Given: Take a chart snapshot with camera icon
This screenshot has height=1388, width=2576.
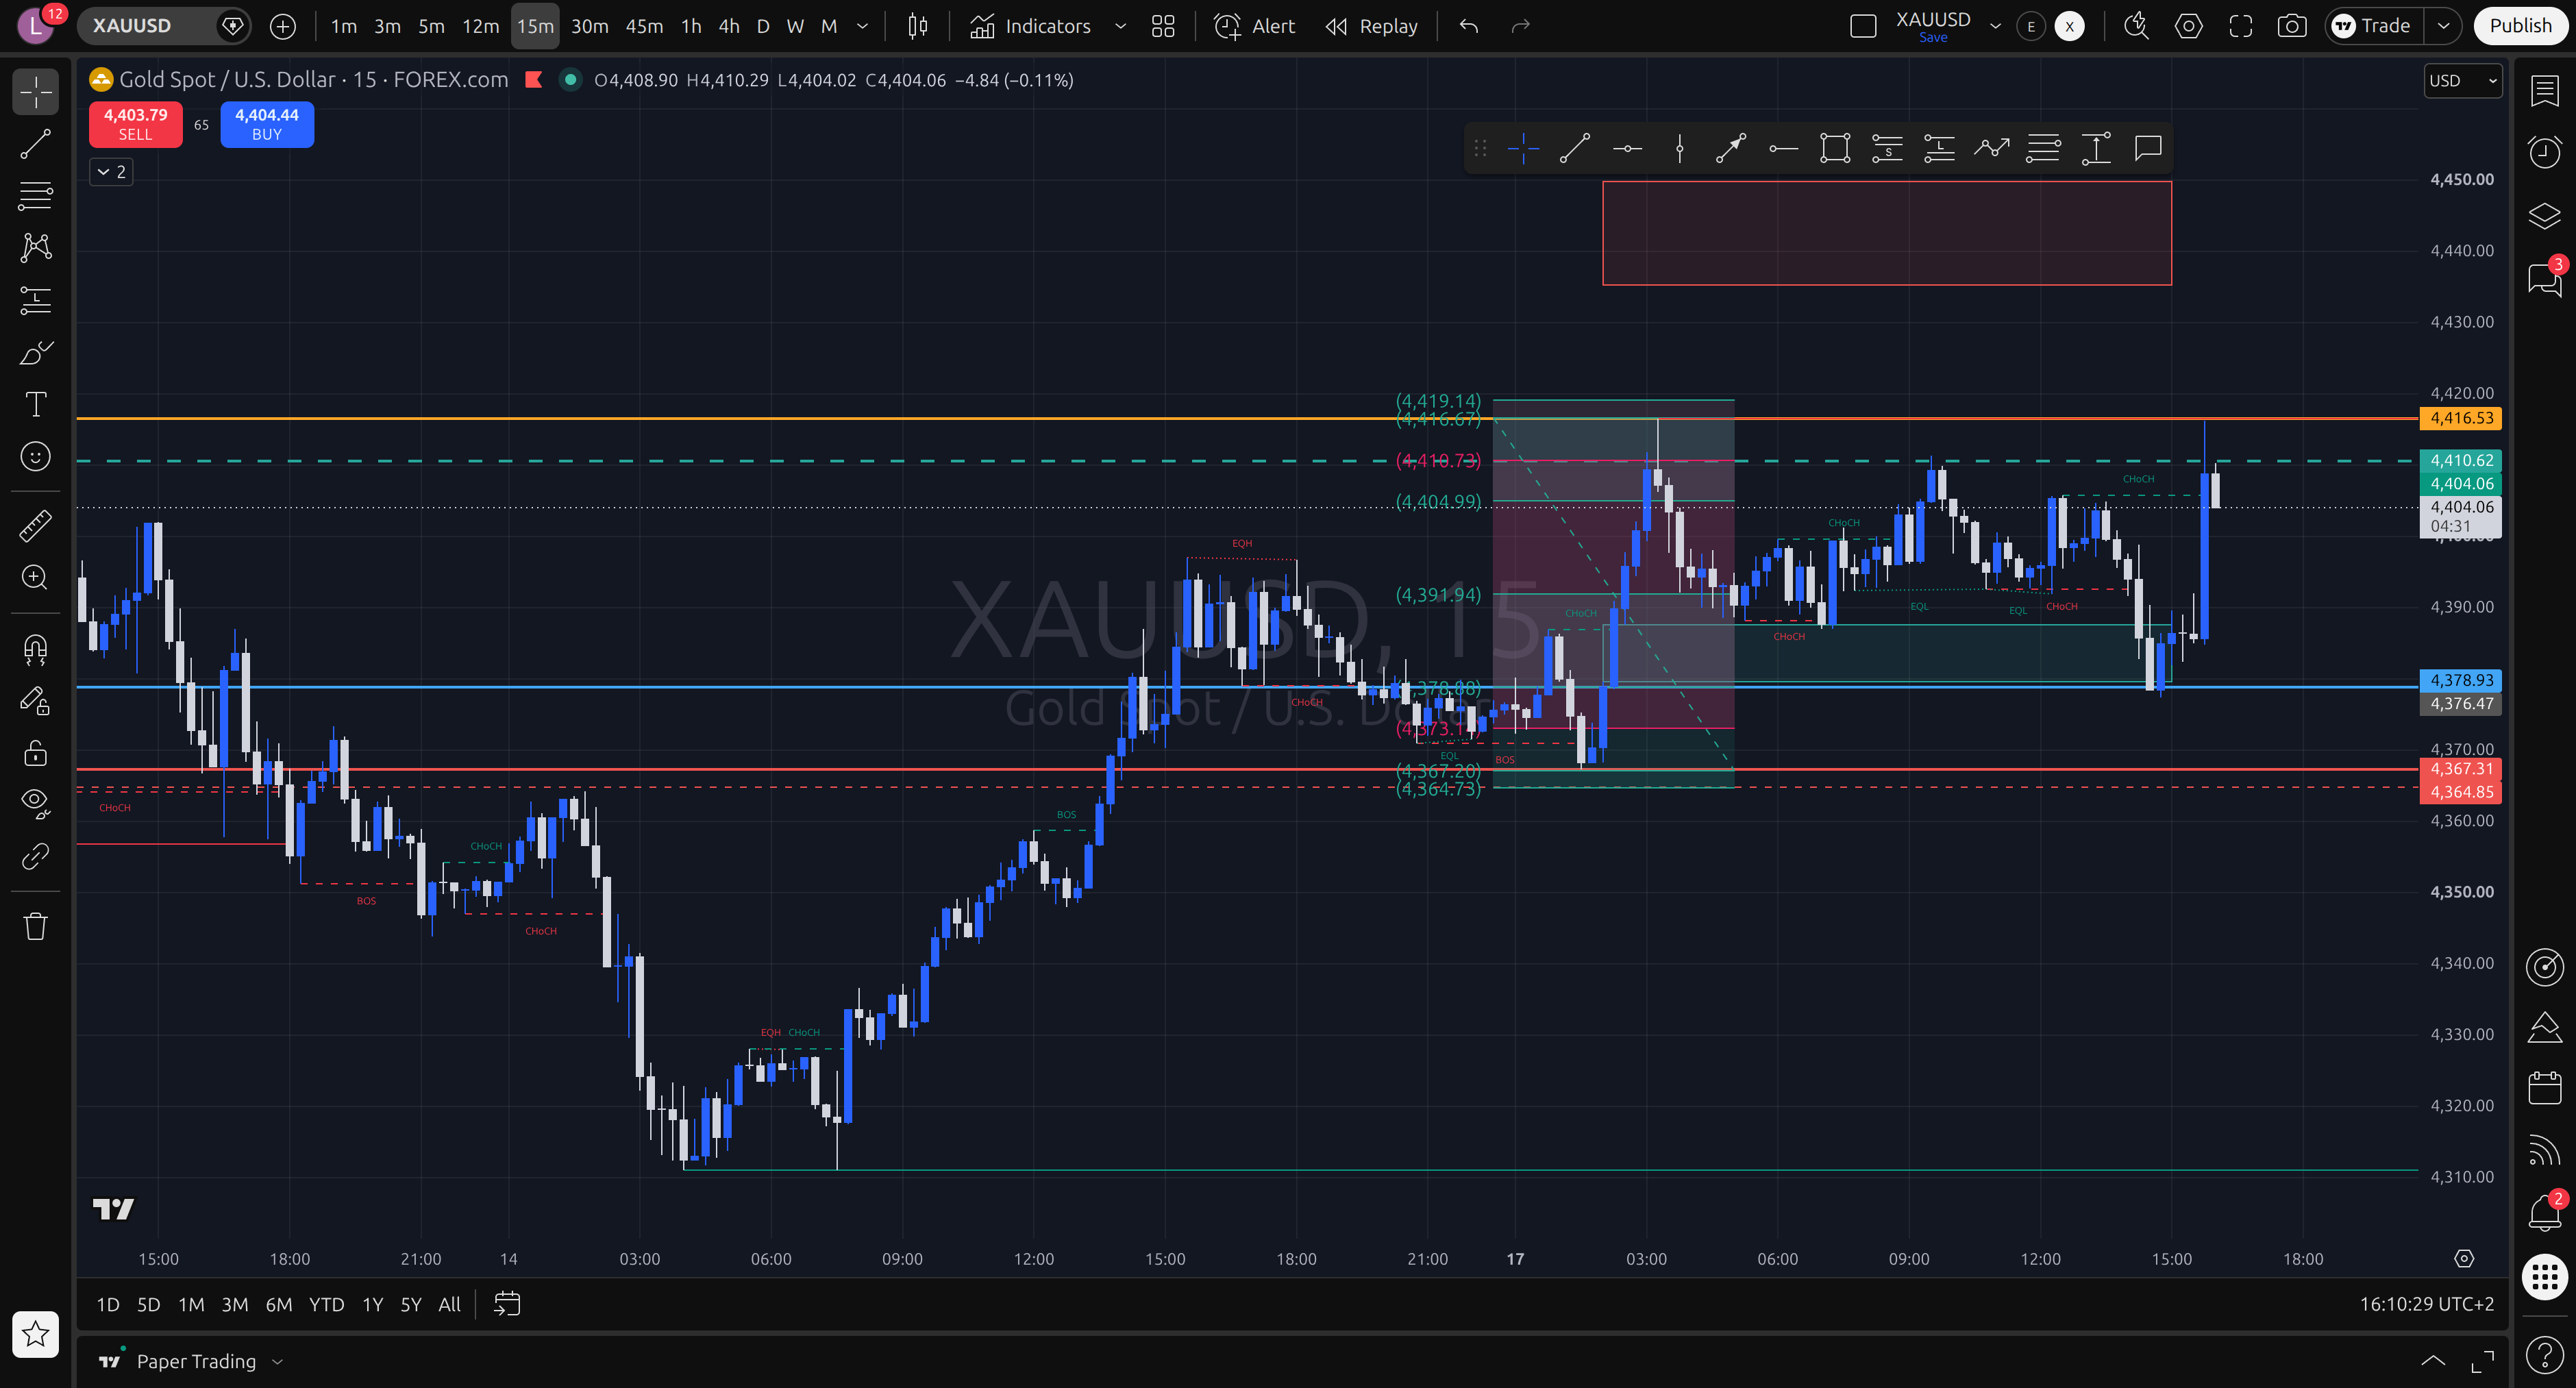Looking at the screenshot, I should tap(2292, 26).
